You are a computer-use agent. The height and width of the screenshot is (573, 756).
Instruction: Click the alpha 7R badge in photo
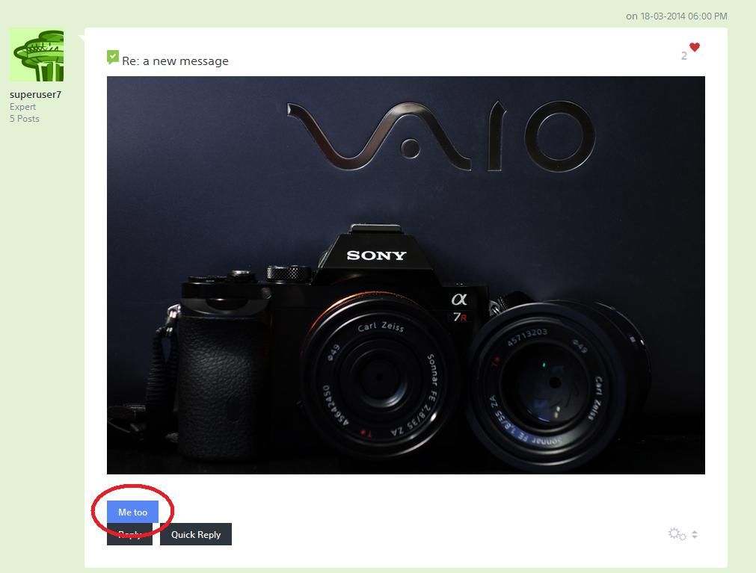(x=459, y=308)
